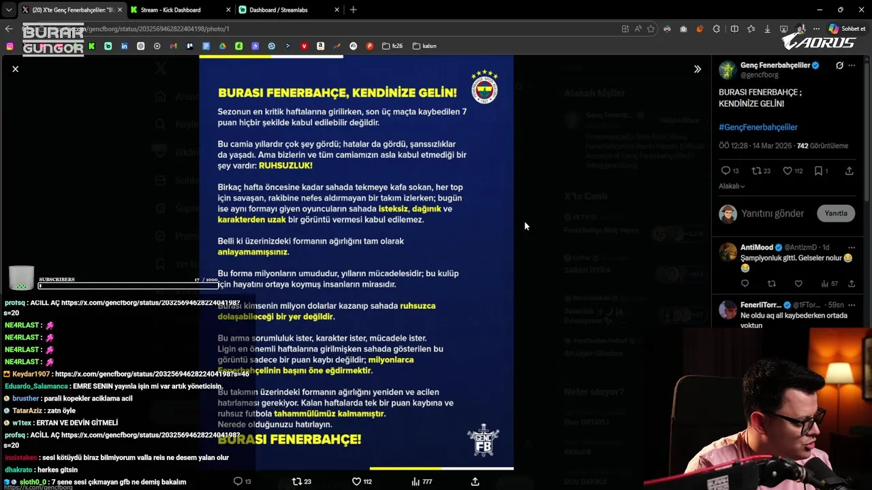Image resolution: width=872 pixels, height=490 pixels.
Task: Click the subscribers goal progress bar
Action: [x=128, y=286]
